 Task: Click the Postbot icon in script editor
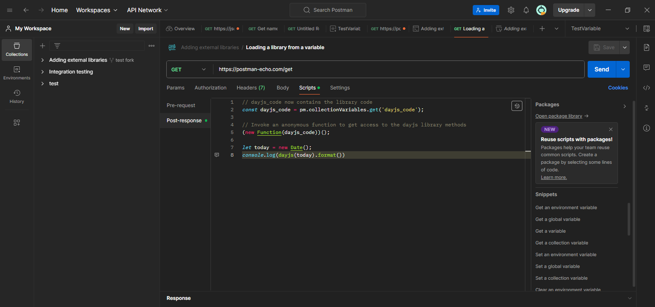pyautogui.click(x=517, y=106)
